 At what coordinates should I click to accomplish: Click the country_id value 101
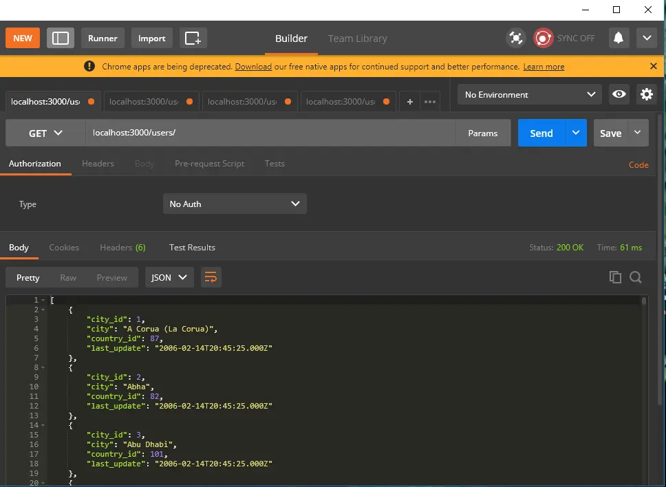156,454
